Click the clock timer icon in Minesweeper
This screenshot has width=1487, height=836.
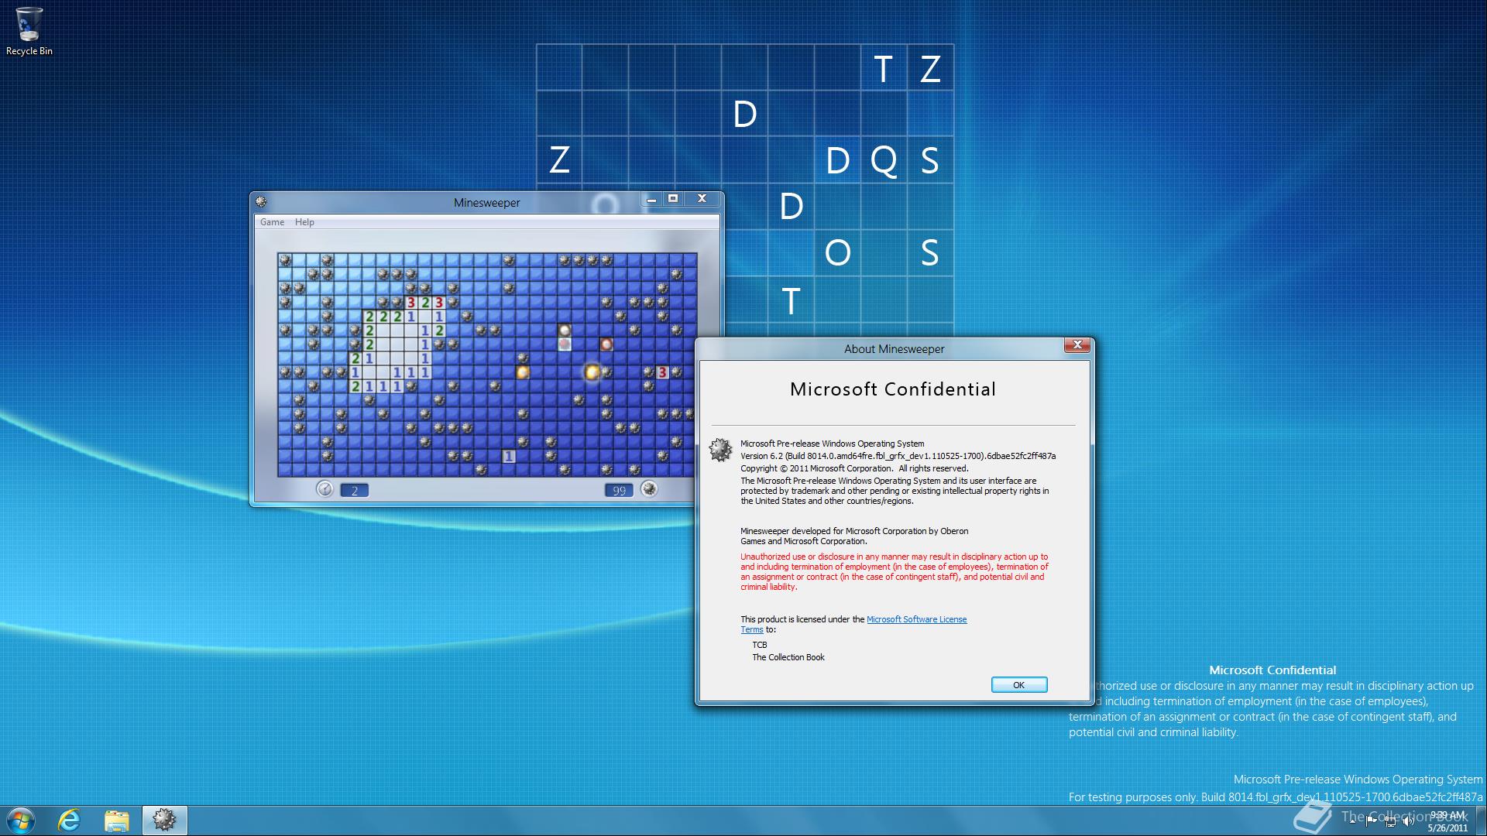click(x=325, y=488)
